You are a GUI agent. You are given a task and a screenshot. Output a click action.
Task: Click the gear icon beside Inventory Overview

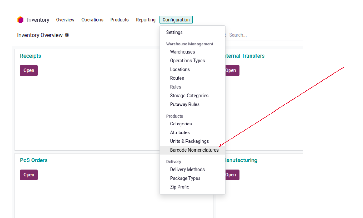click(67, 35)
